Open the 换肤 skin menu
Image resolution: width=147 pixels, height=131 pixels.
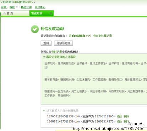[12, 7]
